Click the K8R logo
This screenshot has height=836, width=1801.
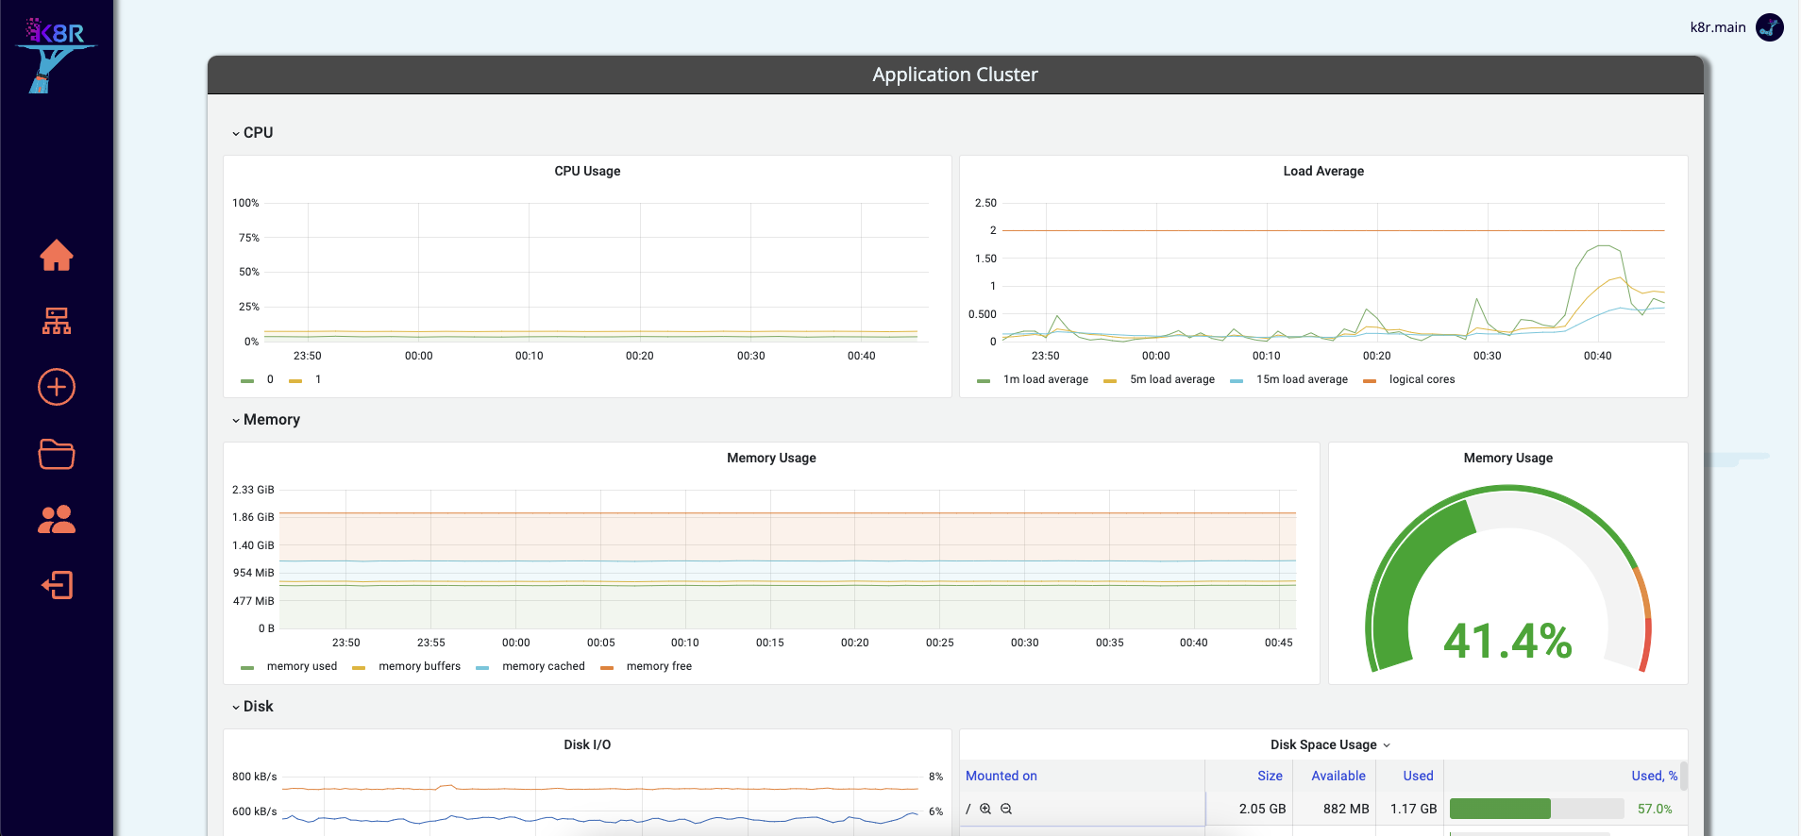57,55
